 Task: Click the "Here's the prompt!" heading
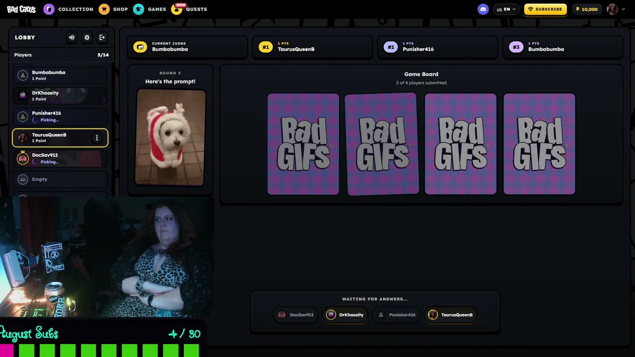[x=170, y=81]
